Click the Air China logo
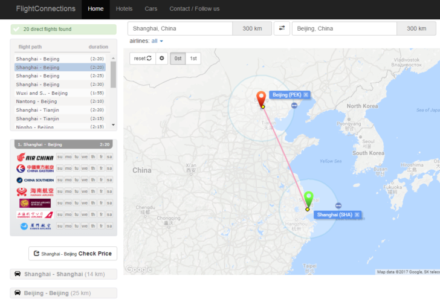The image size is (440, 305). 35,157
